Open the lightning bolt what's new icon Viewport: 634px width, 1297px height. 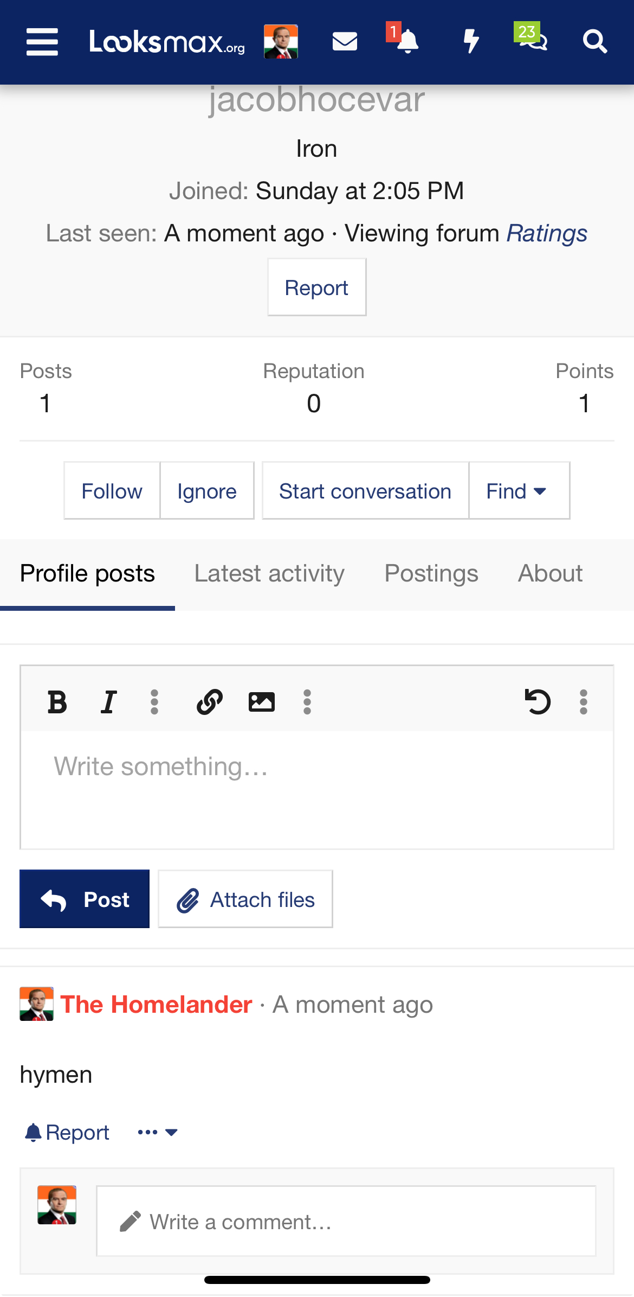[x=471, y=41]
